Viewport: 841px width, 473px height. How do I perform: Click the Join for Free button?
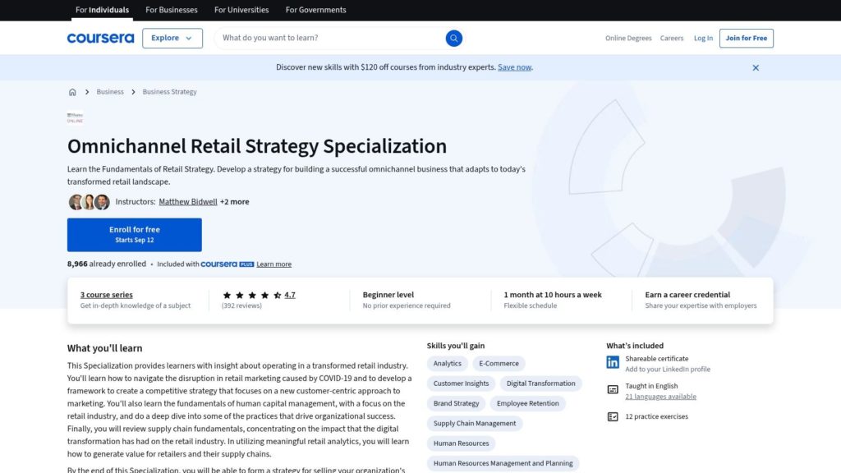(x=746, y=39)
